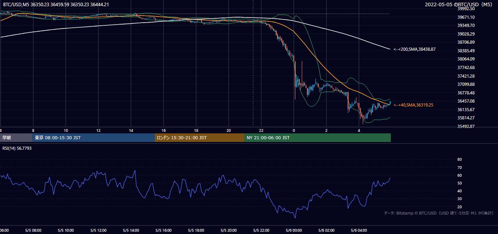Select the ロンドン 15:30-21:00 JST session bar

point(200,138)
